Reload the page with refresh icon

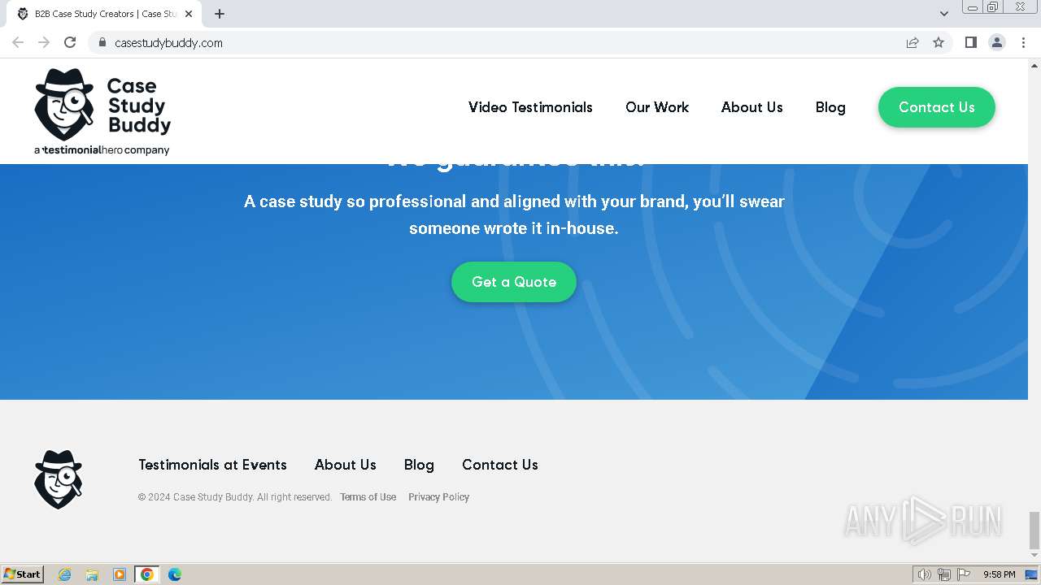(70, 42)
